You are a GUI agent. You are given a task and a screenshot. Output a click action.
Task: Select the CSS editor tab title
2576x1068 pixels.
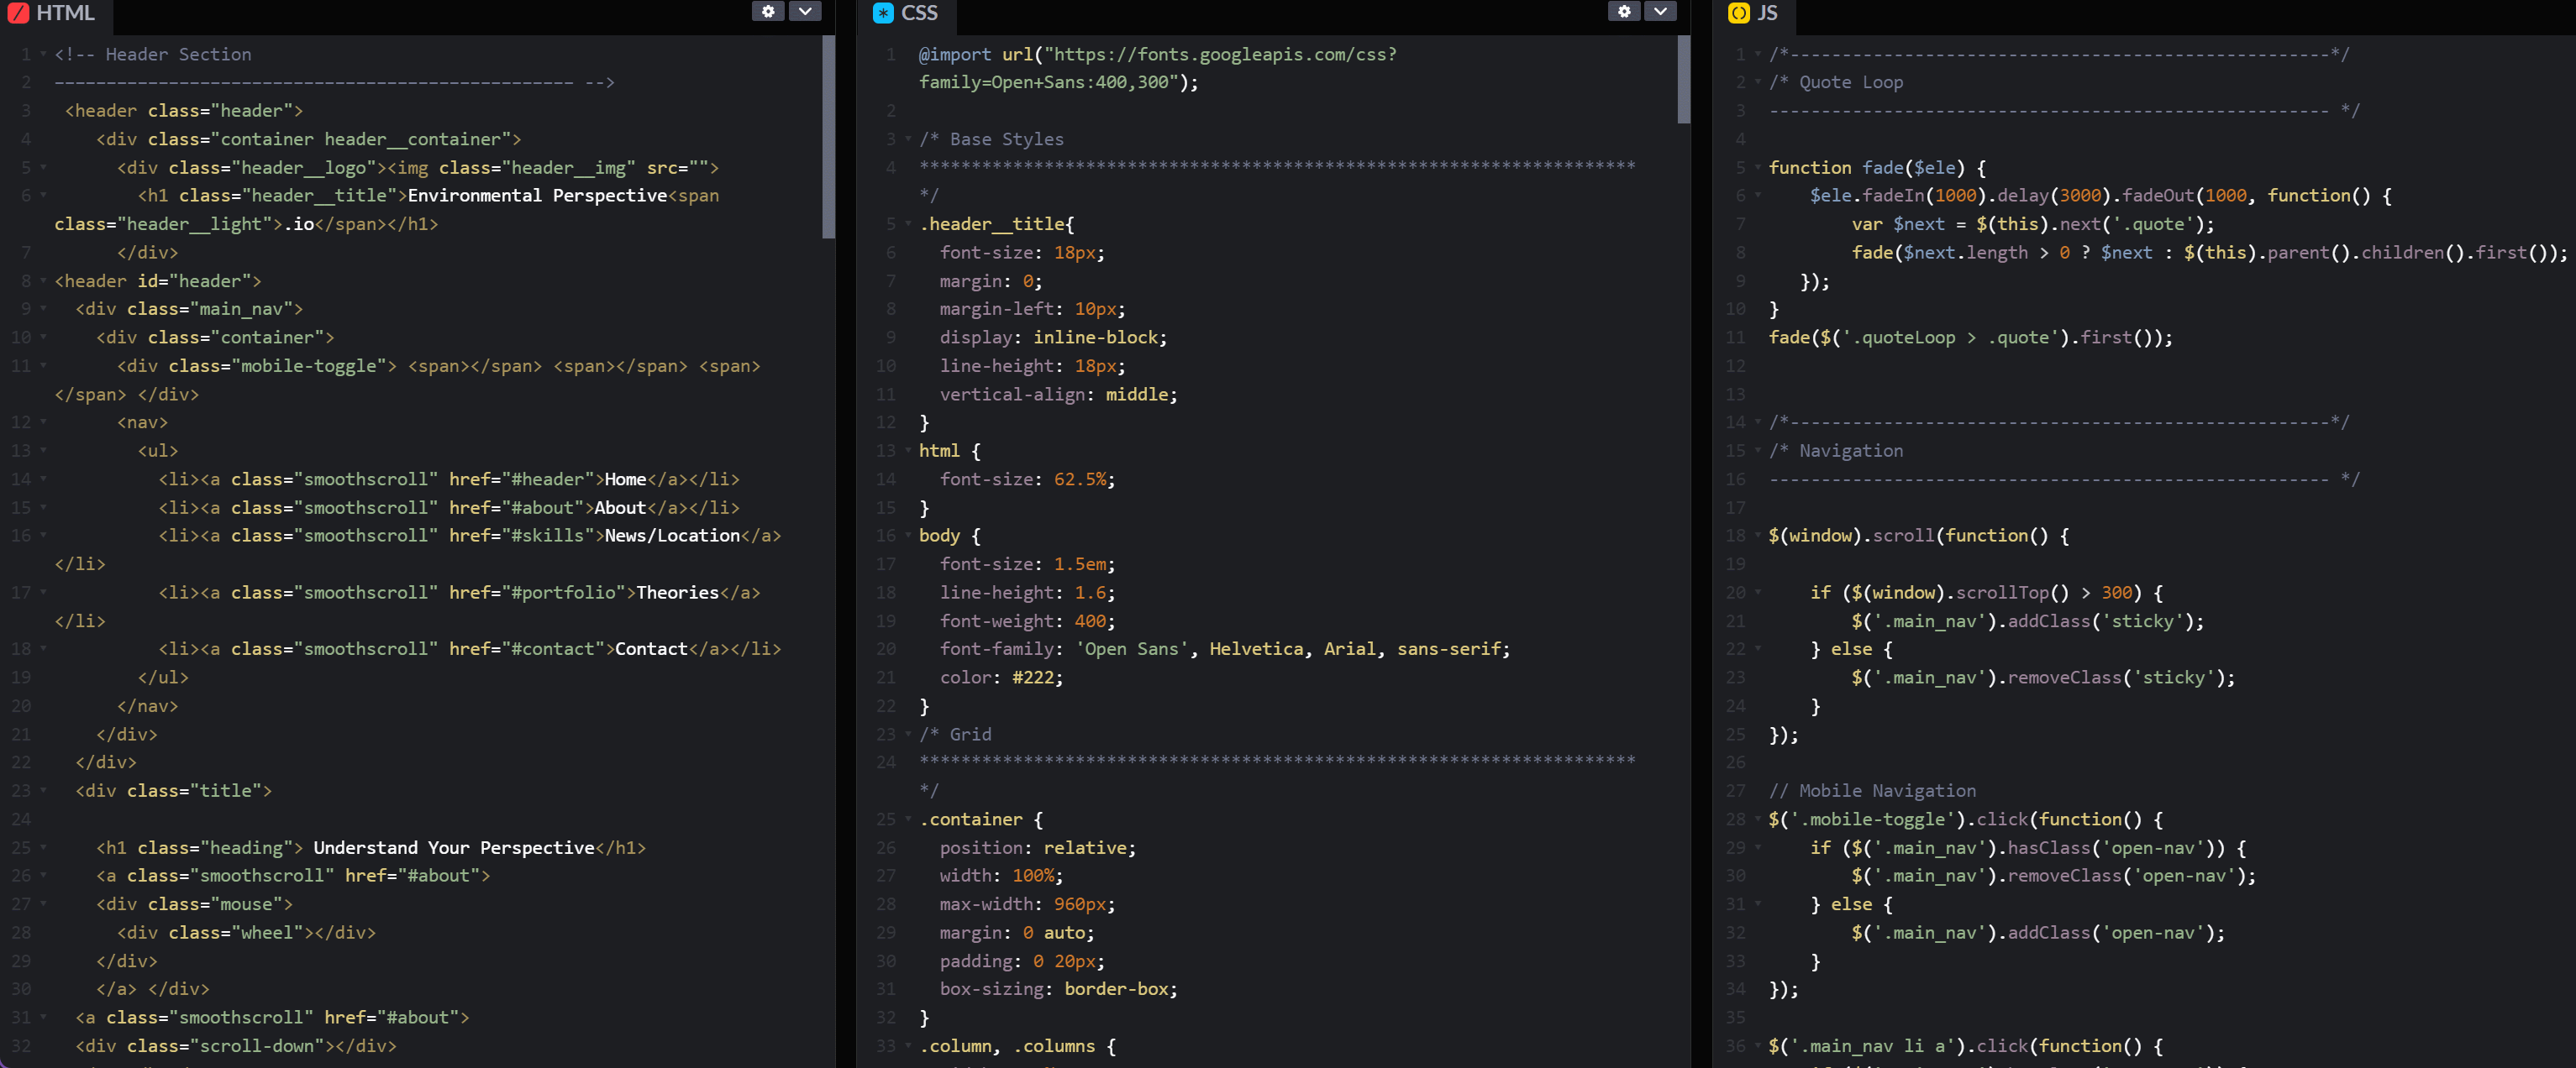(x=919, y=13)
